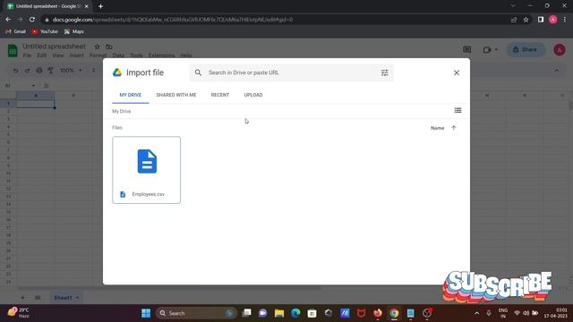Open the browser side panel icon
The height and width of the screenshot is (322, 573).
tap(541, 20)
